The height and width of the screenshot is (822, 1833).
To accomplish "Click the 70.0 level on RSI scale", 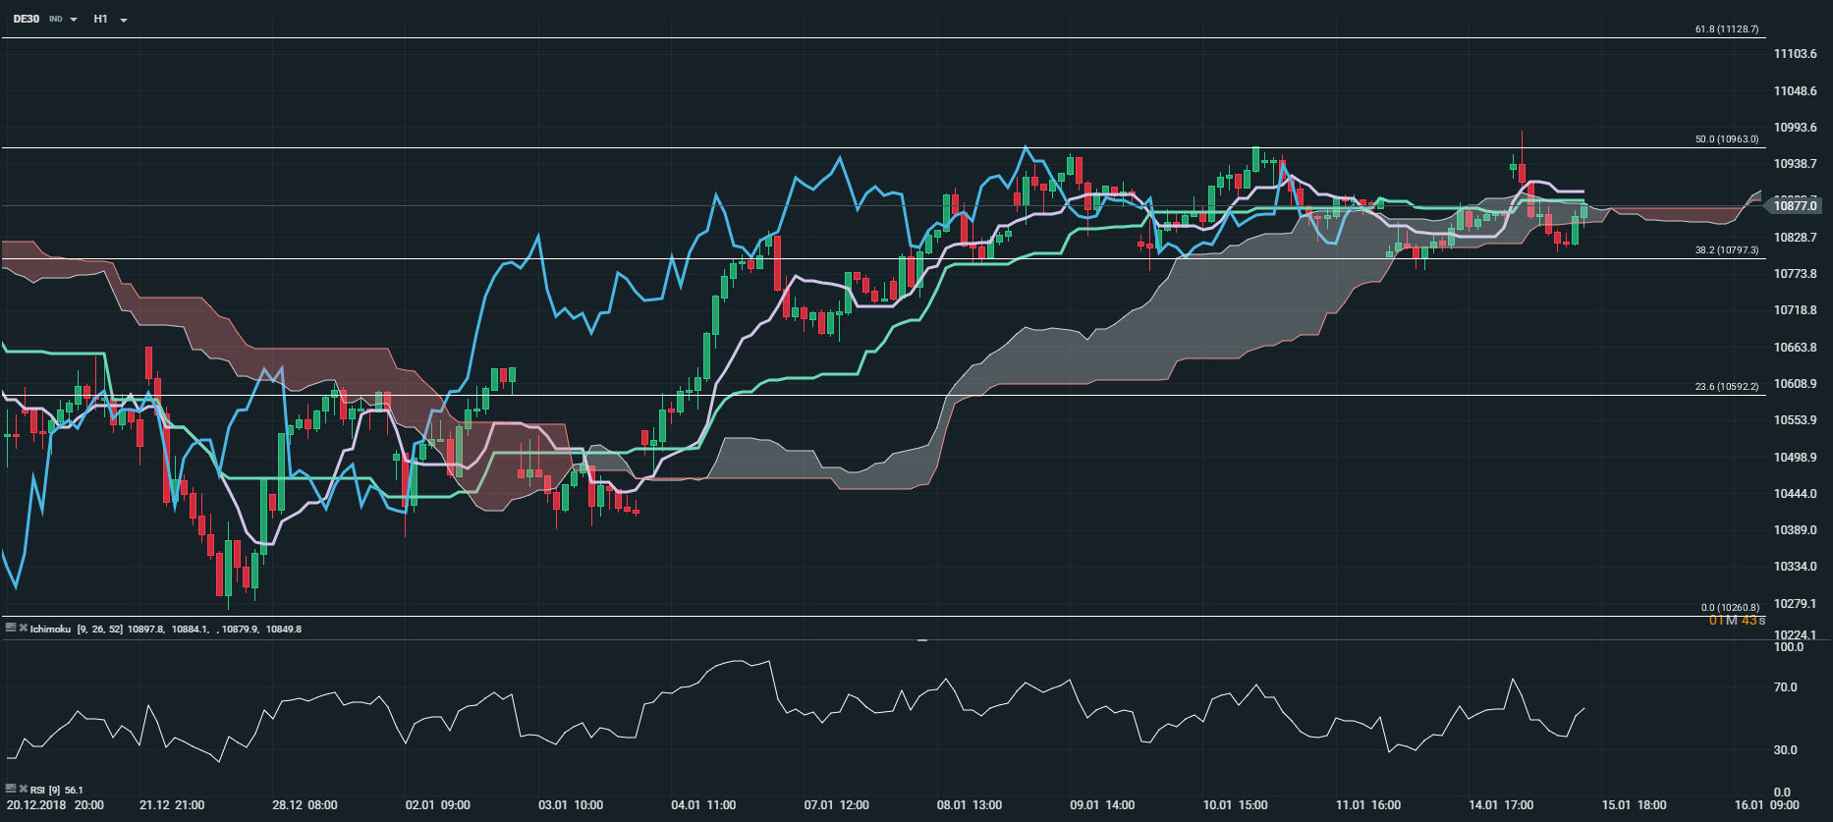I will click(1786, 687).
